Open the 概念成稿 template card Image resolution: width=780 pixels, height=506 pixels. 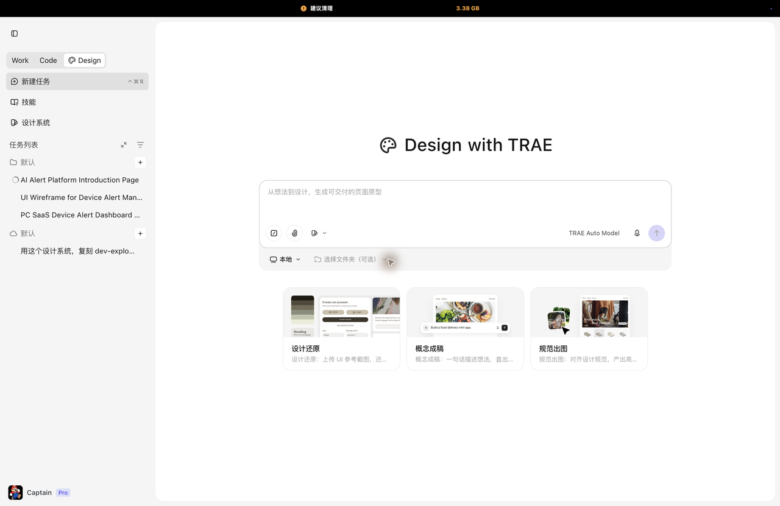[x=465, y=329]
